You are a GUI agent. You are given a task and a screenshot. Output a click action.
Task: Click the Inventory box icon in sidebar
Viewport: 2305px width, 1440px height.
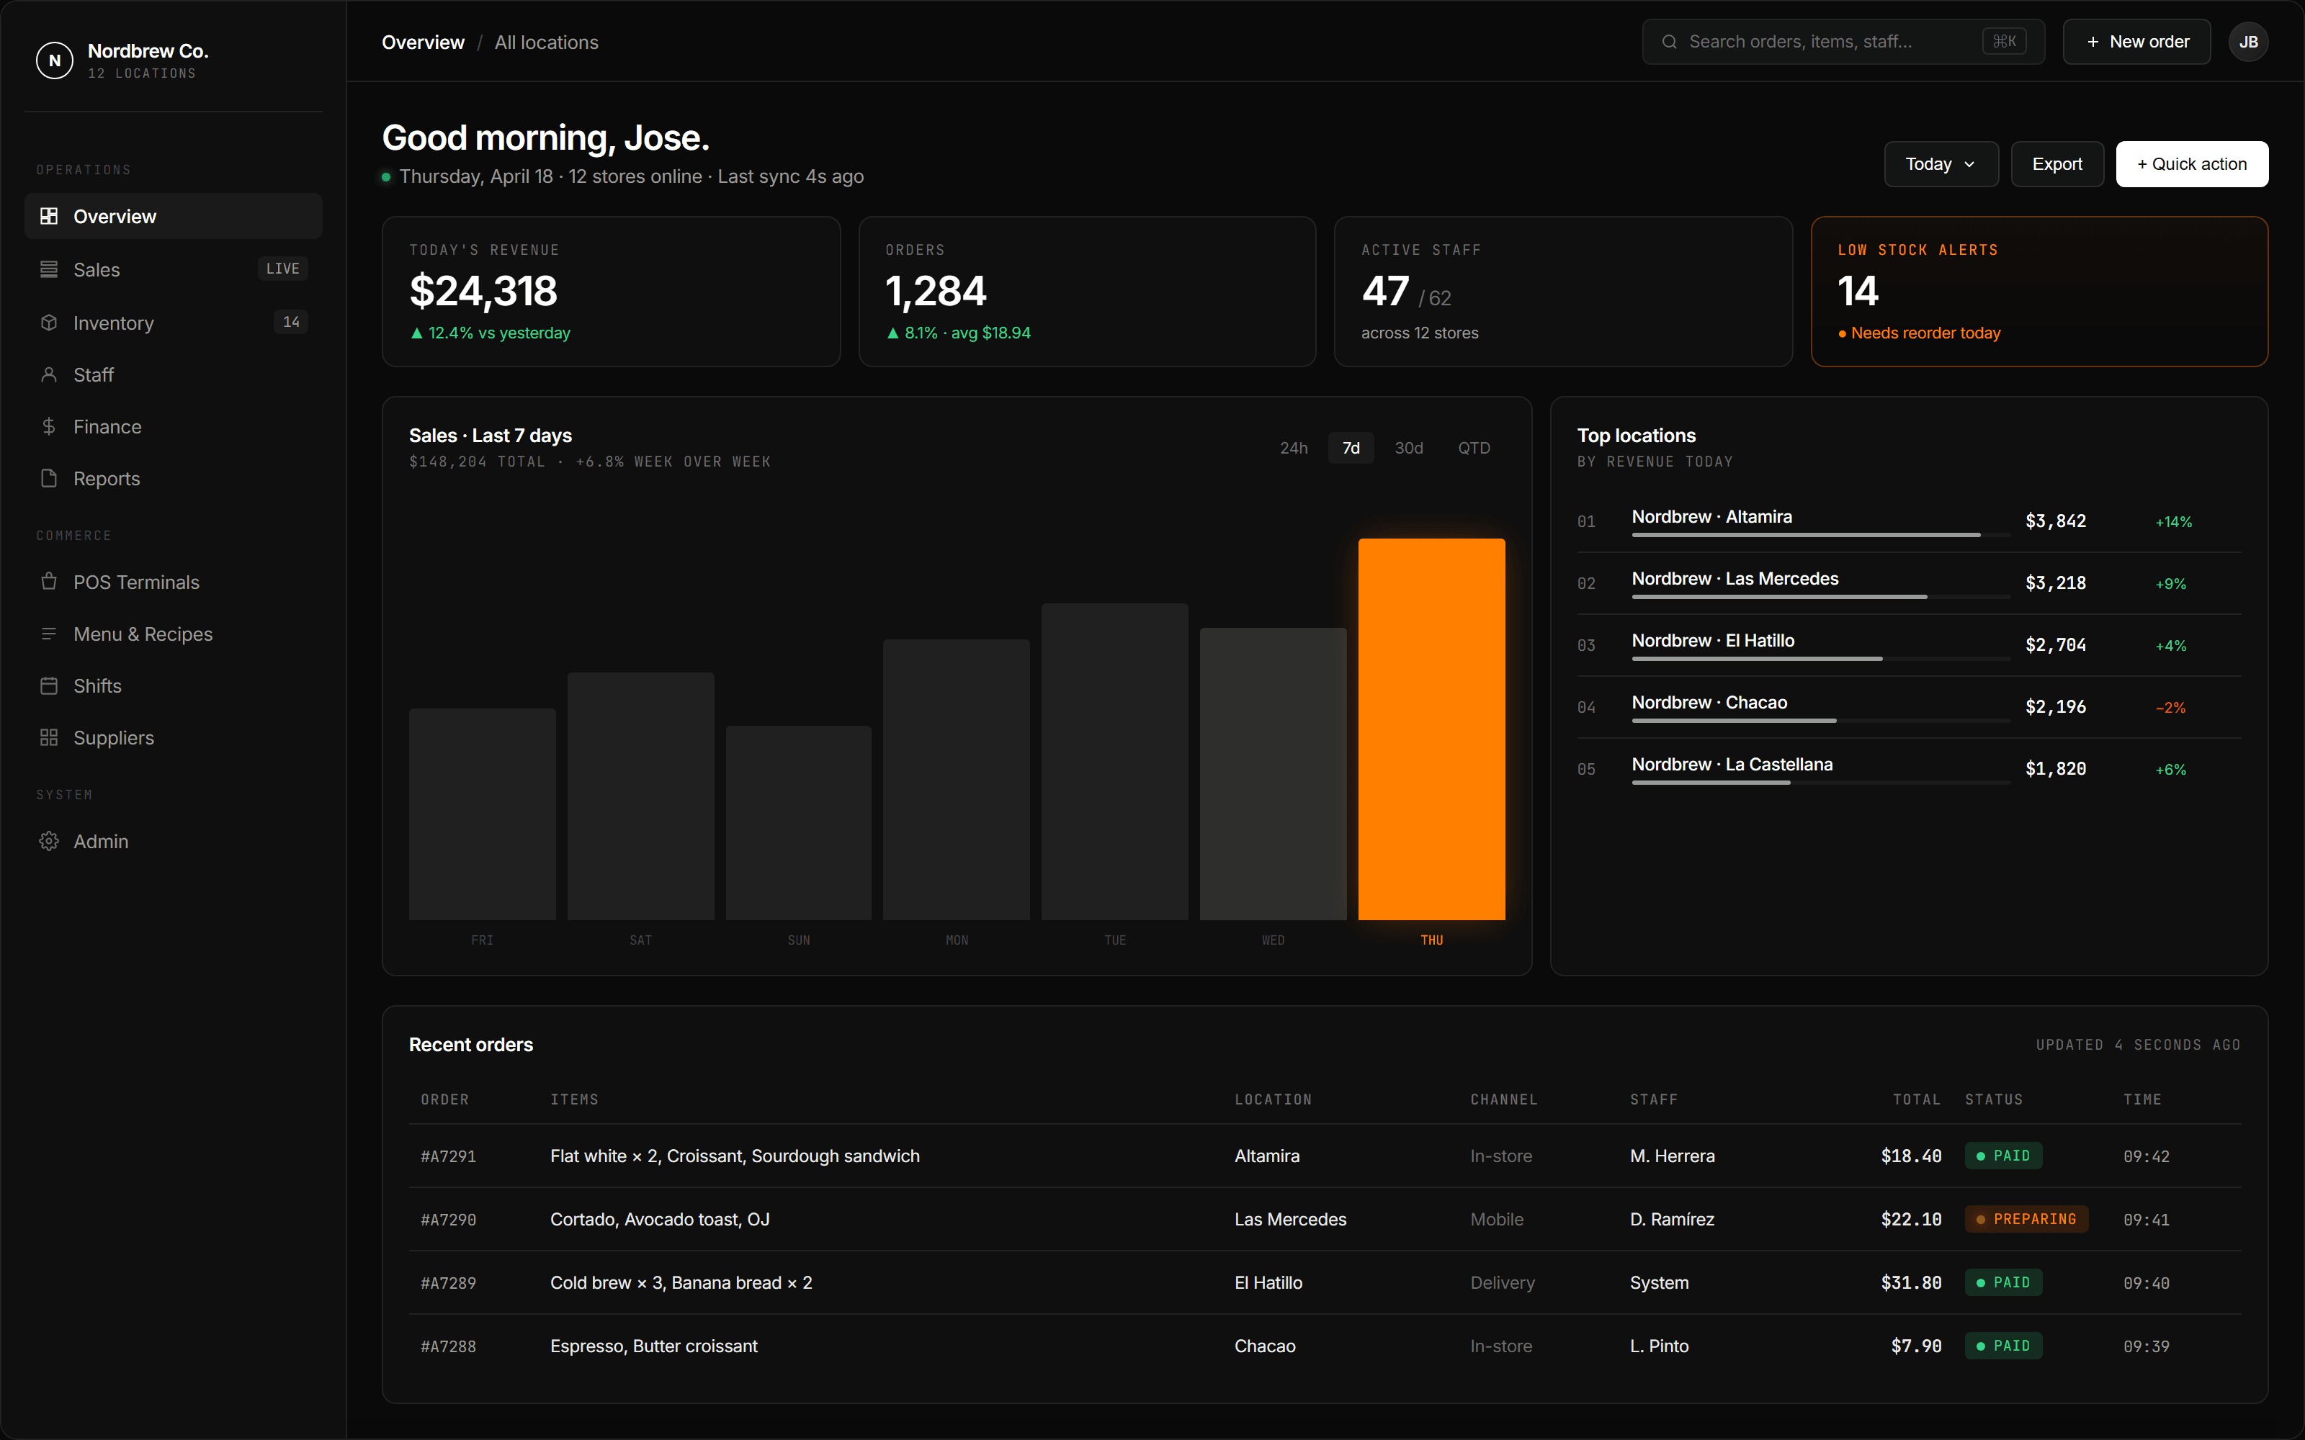point(48,323)
